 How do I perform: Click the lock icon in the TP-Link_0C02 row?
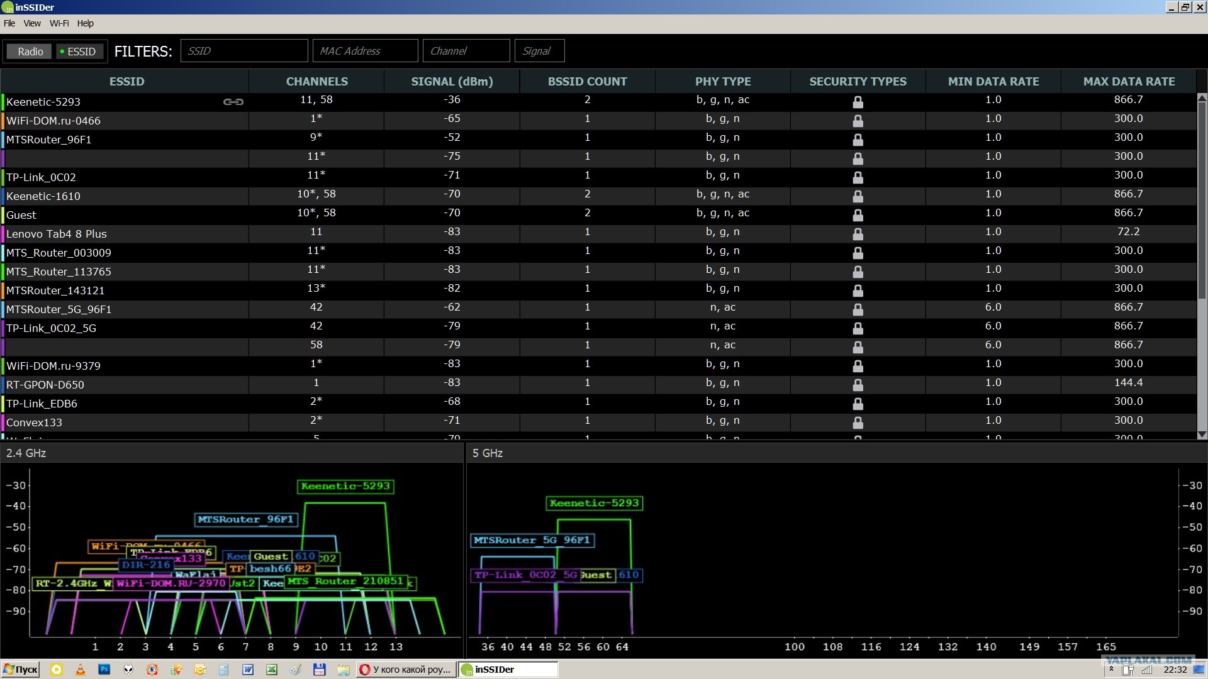pyautogui.click(x=858, y=177)
